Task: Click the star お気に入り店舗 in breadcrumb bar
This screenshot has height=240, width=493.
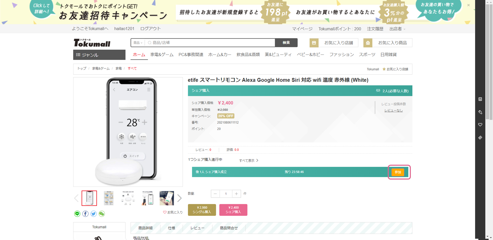Action: [395, 69]
